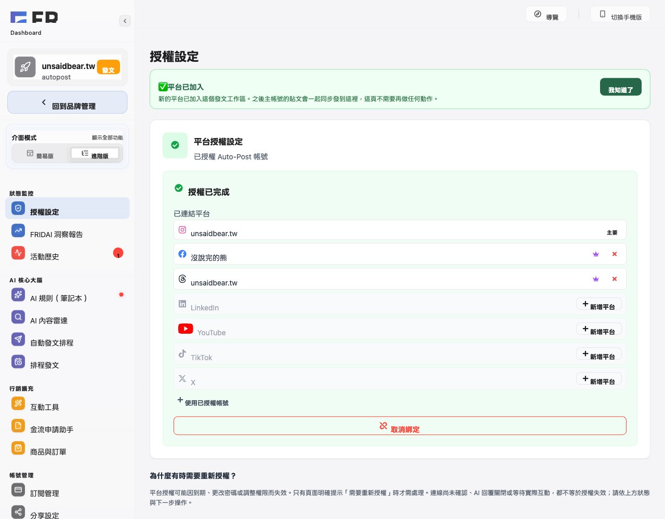Click the red 取消綁定 button
Image resolution: width=665 pixels, height=519 pixels.
(x=400, y=426)
